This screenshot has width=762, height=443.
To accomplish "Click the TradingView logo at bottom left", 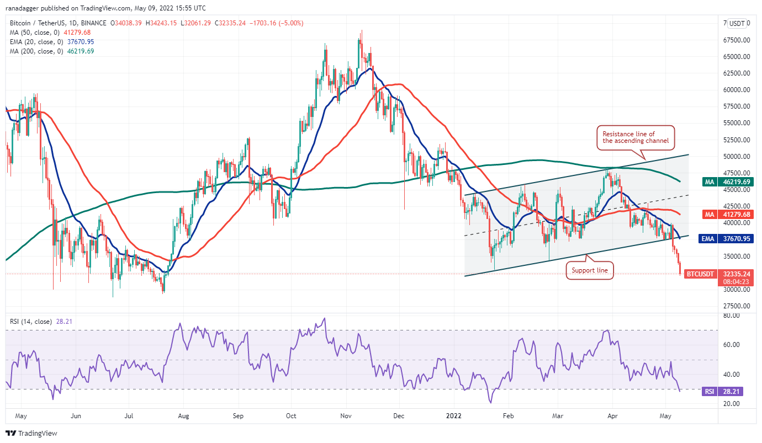I will point(31,433).
